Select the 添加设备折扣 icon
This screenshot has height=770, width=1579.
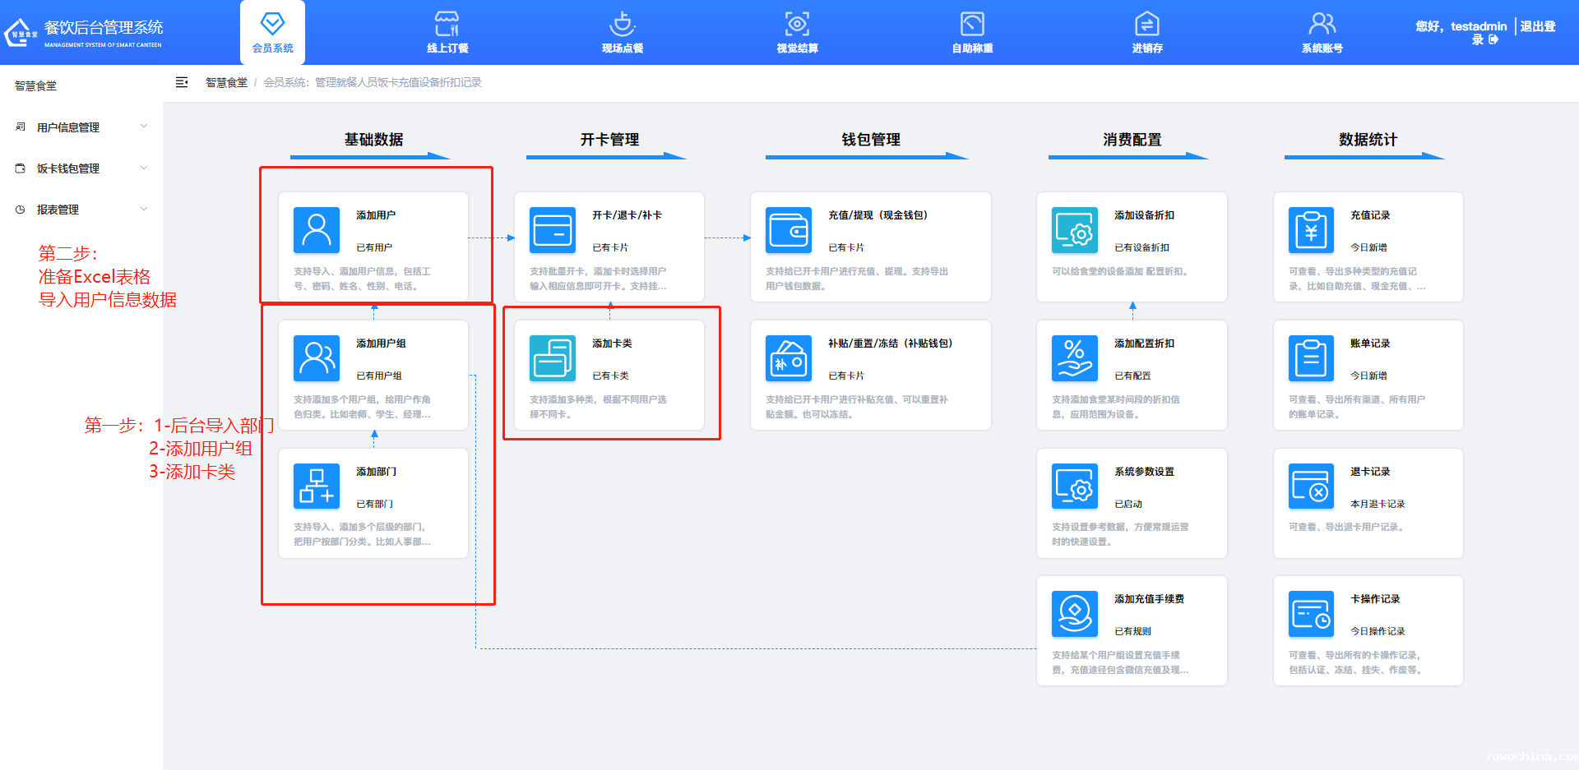point(1074,230)
